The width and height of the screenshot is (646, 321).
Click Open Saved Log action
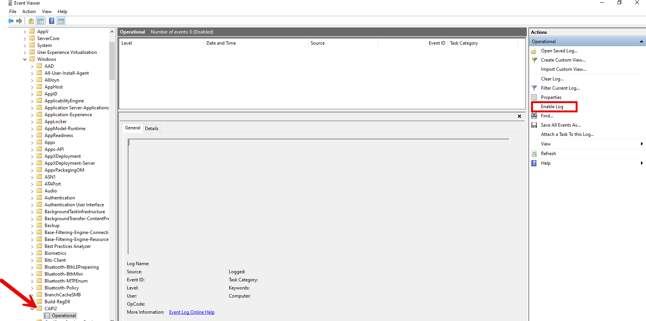(559, 51)
